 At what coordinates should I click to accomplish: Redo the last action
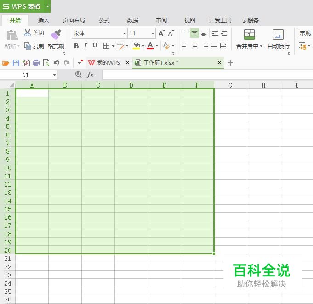pyautogui.click(x=67, y=63)
